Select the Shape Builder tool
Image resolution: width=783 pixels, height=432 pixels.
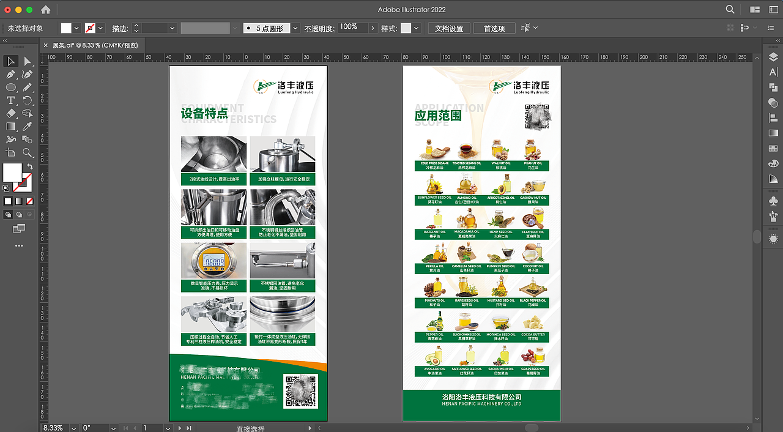coord(28,113)
